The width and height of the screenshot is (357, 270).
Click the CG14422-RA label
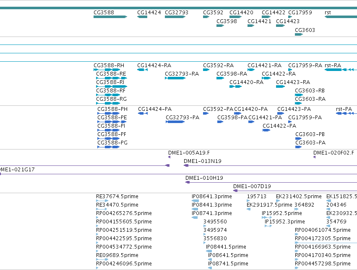[279, 74]
